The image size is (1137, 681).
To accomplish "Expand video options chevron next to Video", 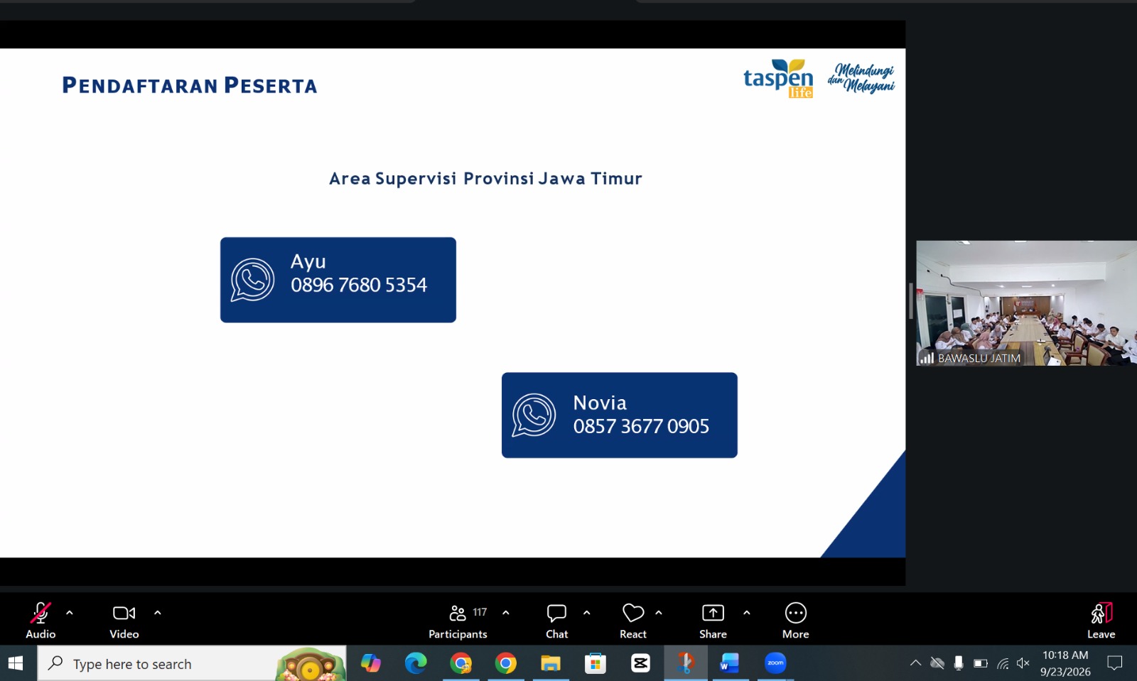I will coord(158,612).
